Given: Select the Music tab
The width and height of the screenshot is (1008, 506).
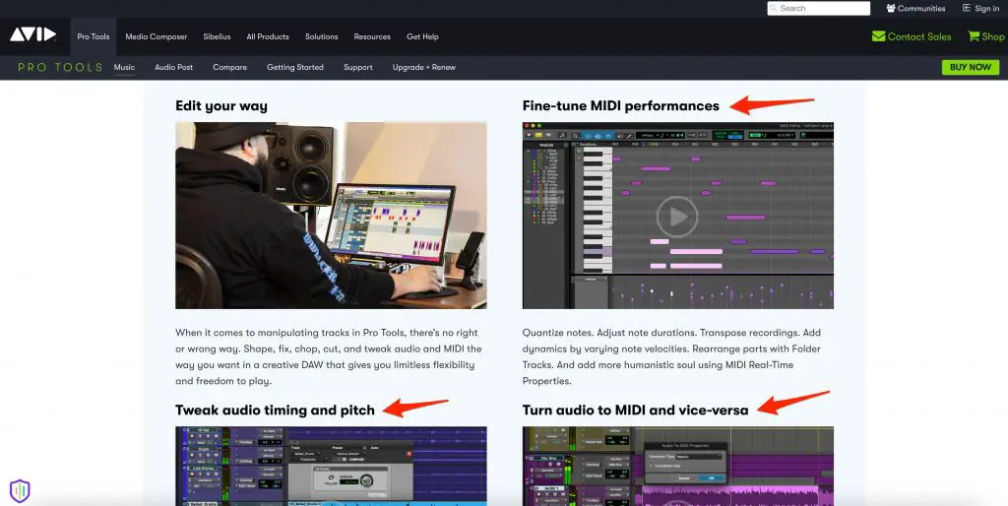Looking at the screenshot, I should [x=124, y=67].
